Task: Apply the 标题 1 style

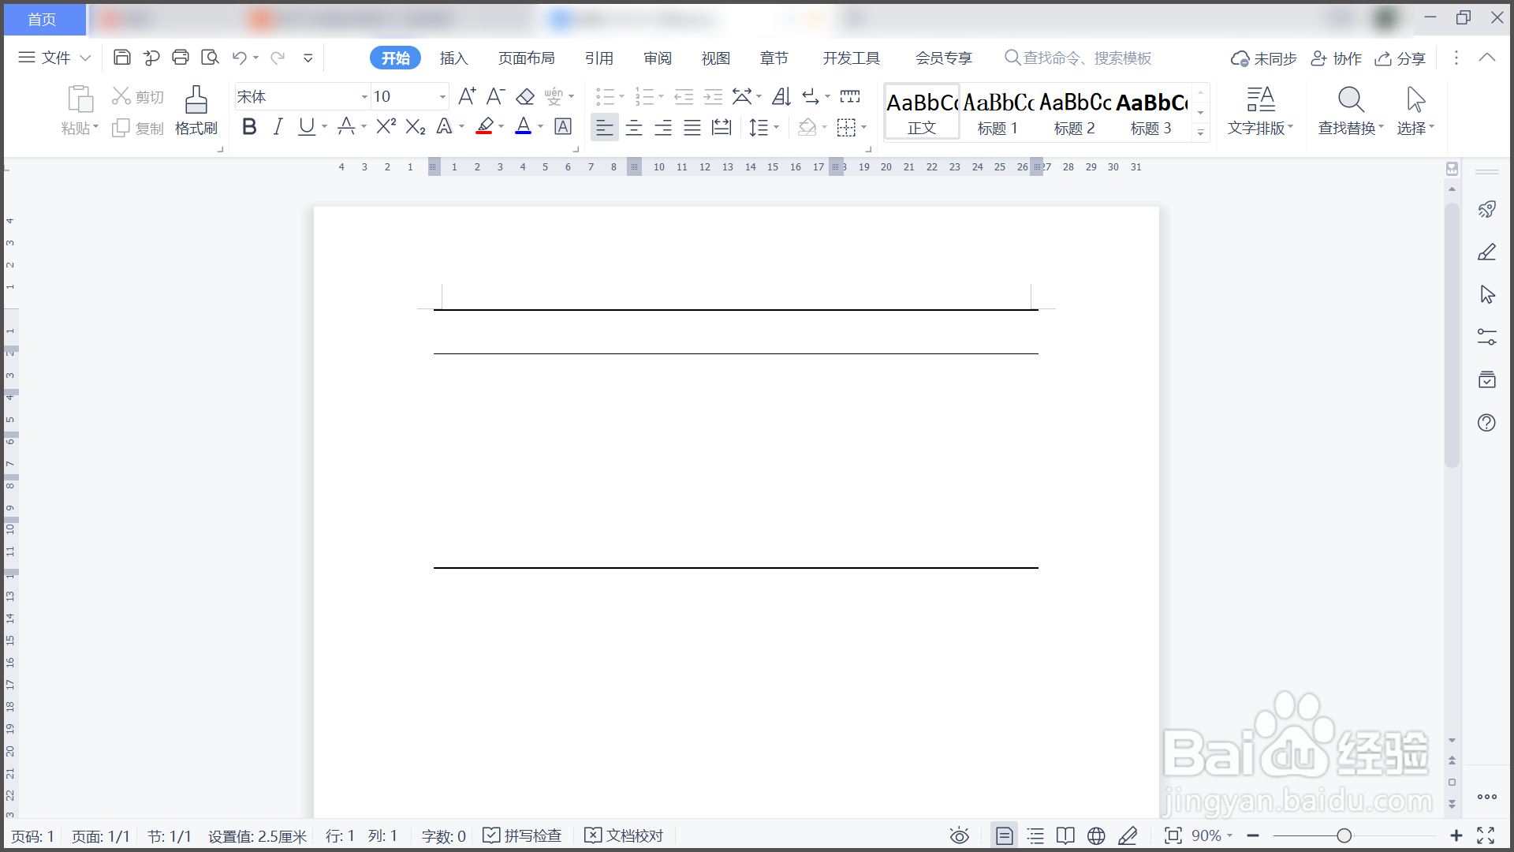Action: pyautogui.click(x=998, y=113)
